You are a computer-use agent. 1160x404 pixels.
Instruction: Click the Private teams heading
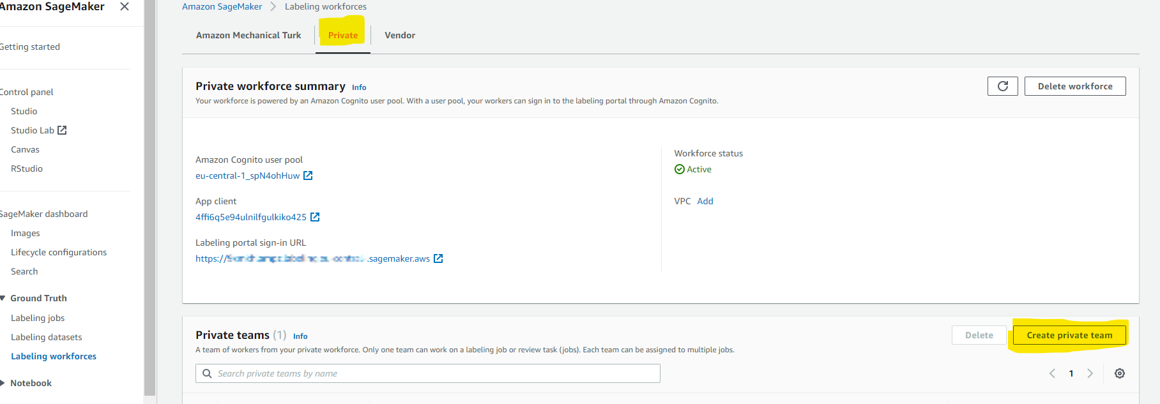pos(233,335)
